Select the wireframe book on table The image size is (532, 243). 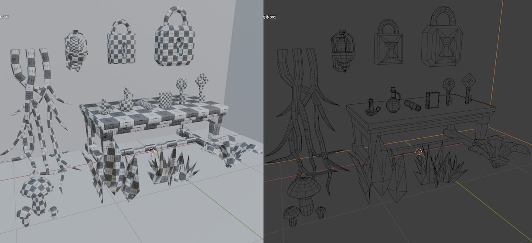click(432, 100)
